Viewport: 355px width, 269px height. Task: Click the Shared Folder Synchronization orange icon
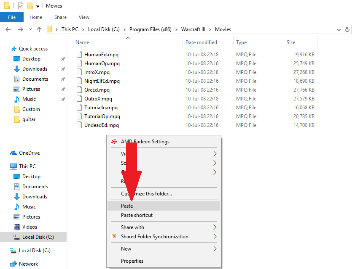(x=114, y=236)
